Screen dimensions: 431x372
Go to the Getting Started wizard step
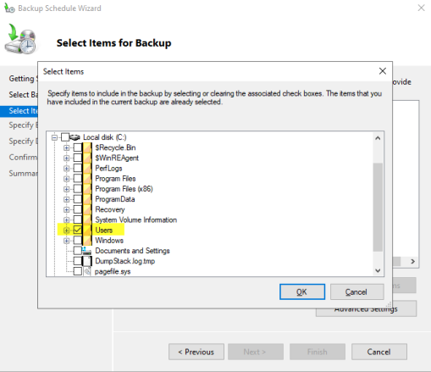[23, 79]
